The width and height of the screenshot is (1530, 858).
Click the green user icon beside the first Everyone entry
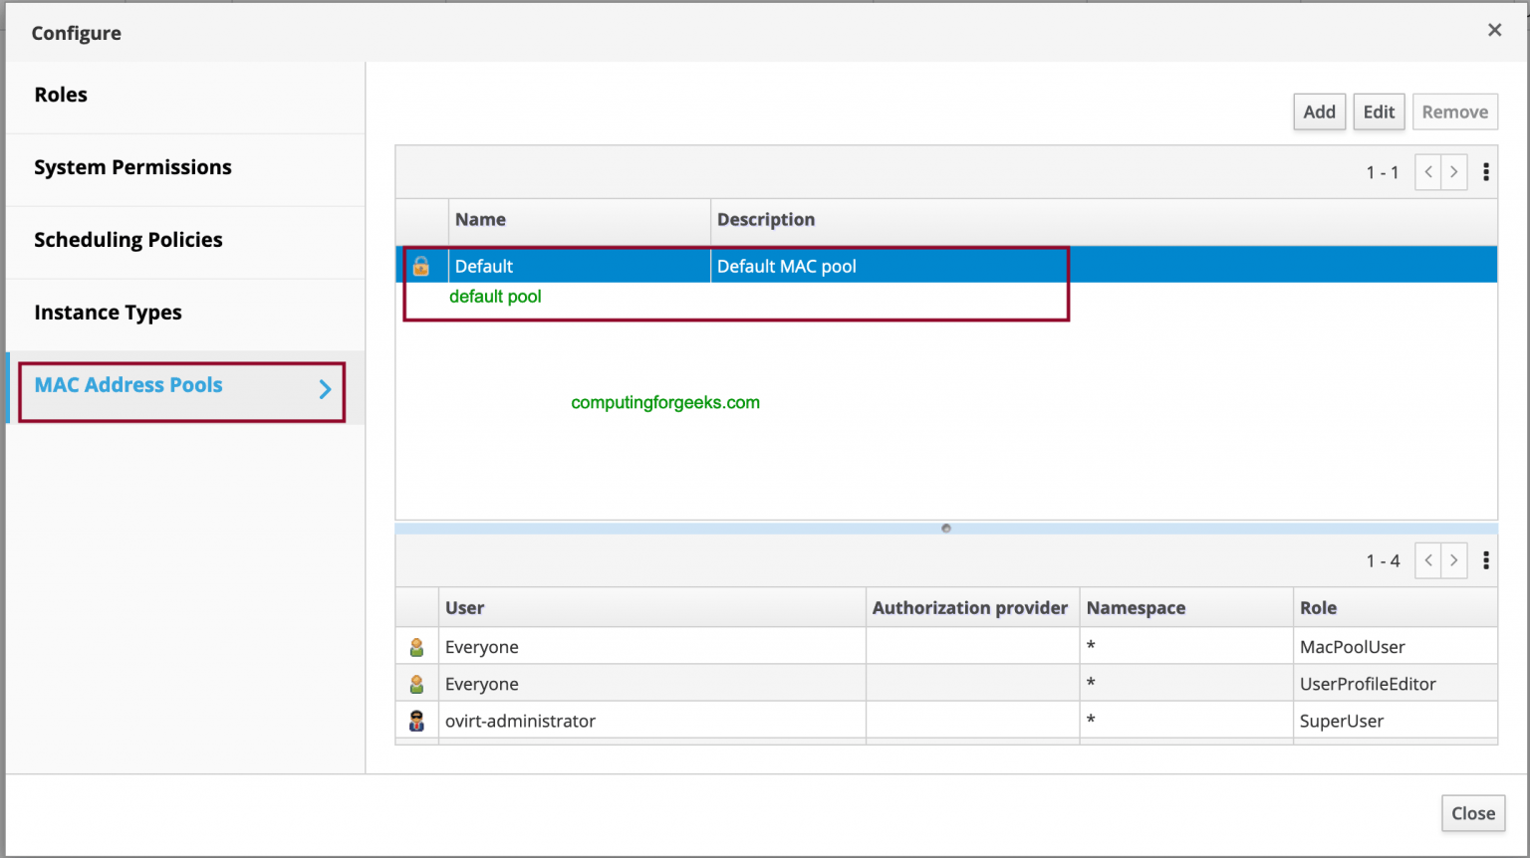click(x=417, y=645)
